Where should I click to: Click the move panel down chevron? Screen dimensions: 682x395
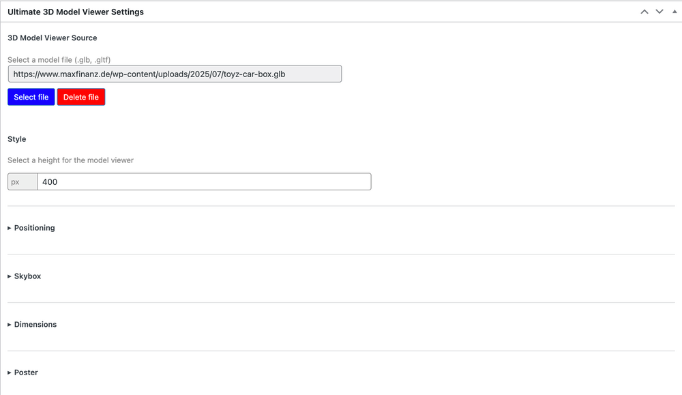pyautogui.click(x=659, y=12)
